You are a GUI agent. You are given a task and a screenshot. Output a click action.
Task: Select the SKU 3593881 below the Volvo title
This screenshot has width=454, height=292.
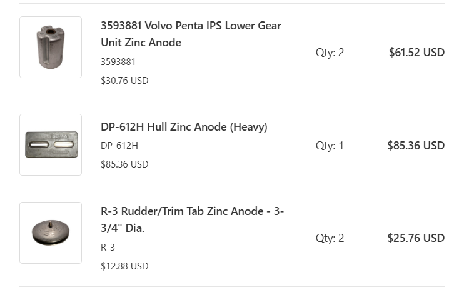click(118, 62)
